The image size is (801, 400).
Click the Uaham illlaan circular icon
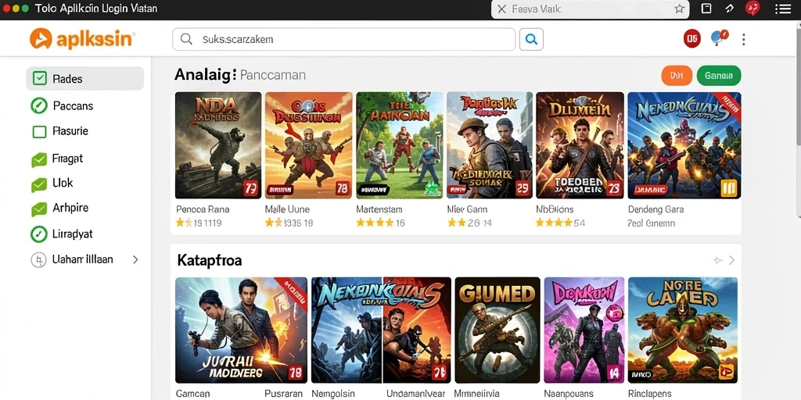coord(39,259)
